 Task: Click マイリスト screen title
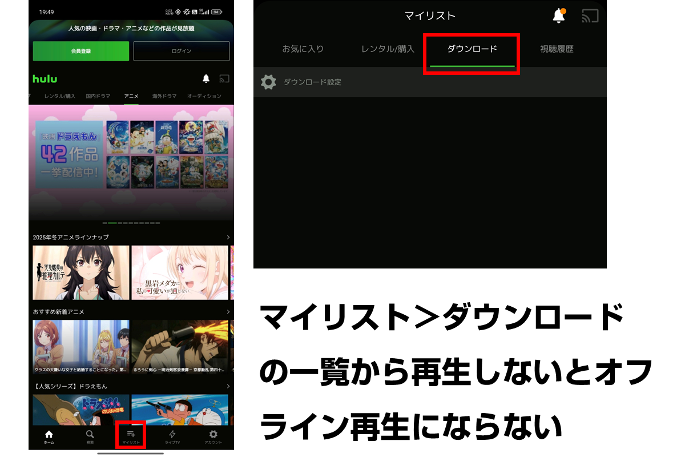coord(430,16)
